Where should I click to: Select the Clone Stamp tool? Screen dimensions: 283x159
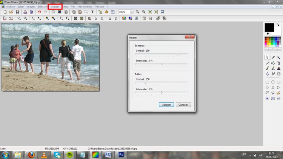(x=278, y=69)
